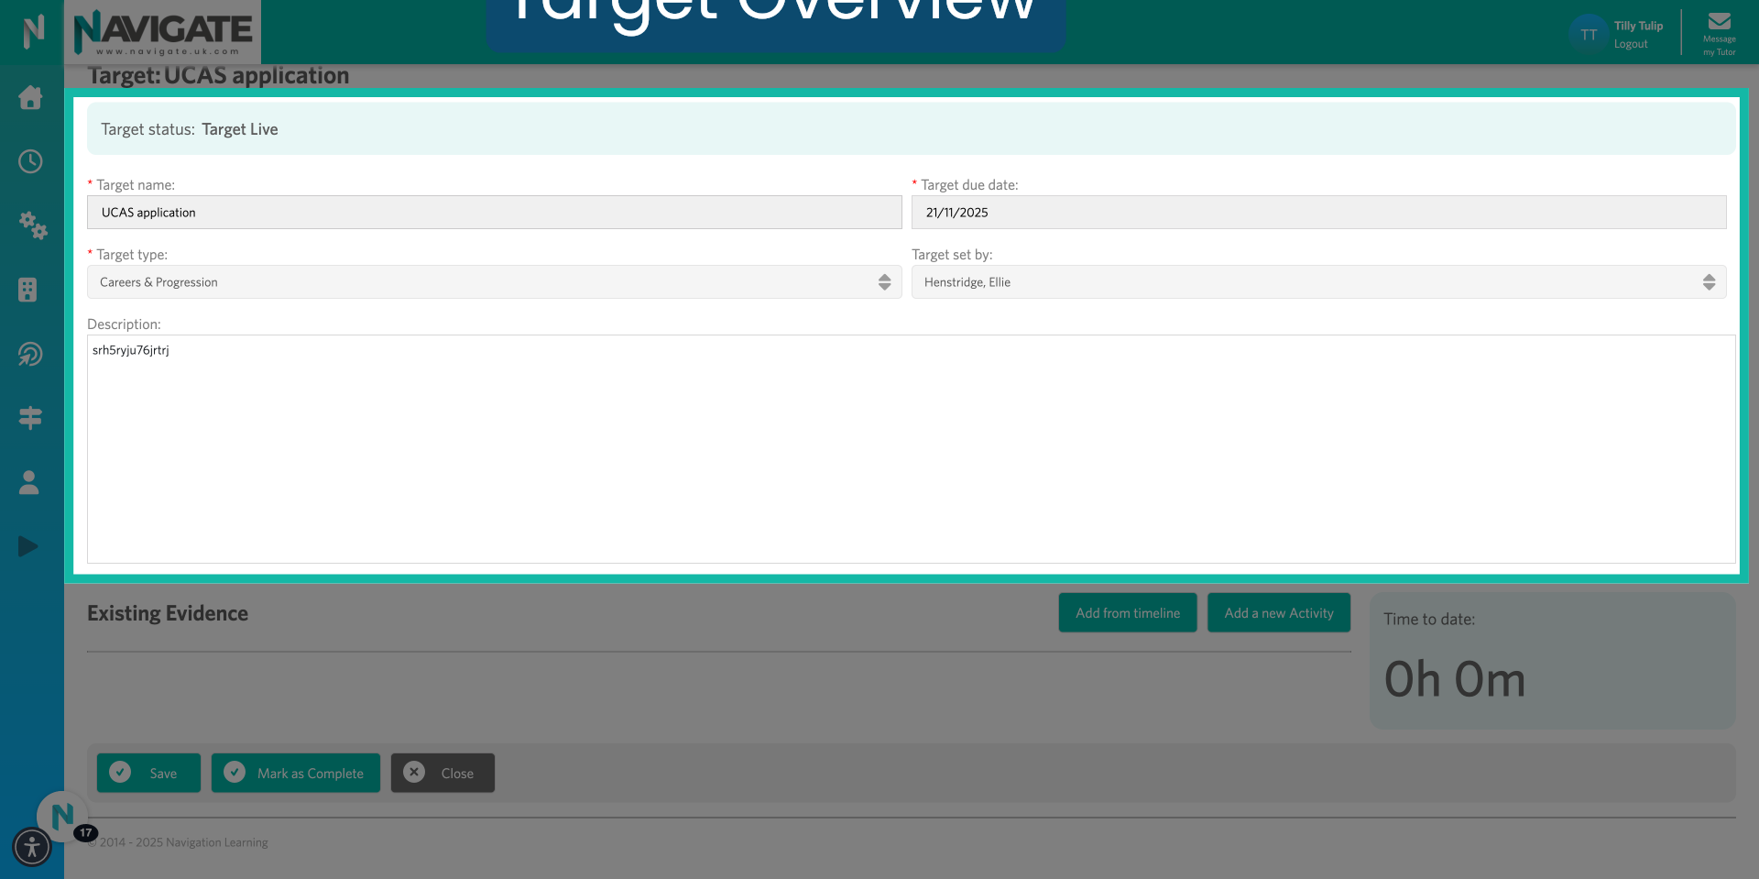Open the profile person icon in sidebar

pos(28,483)
